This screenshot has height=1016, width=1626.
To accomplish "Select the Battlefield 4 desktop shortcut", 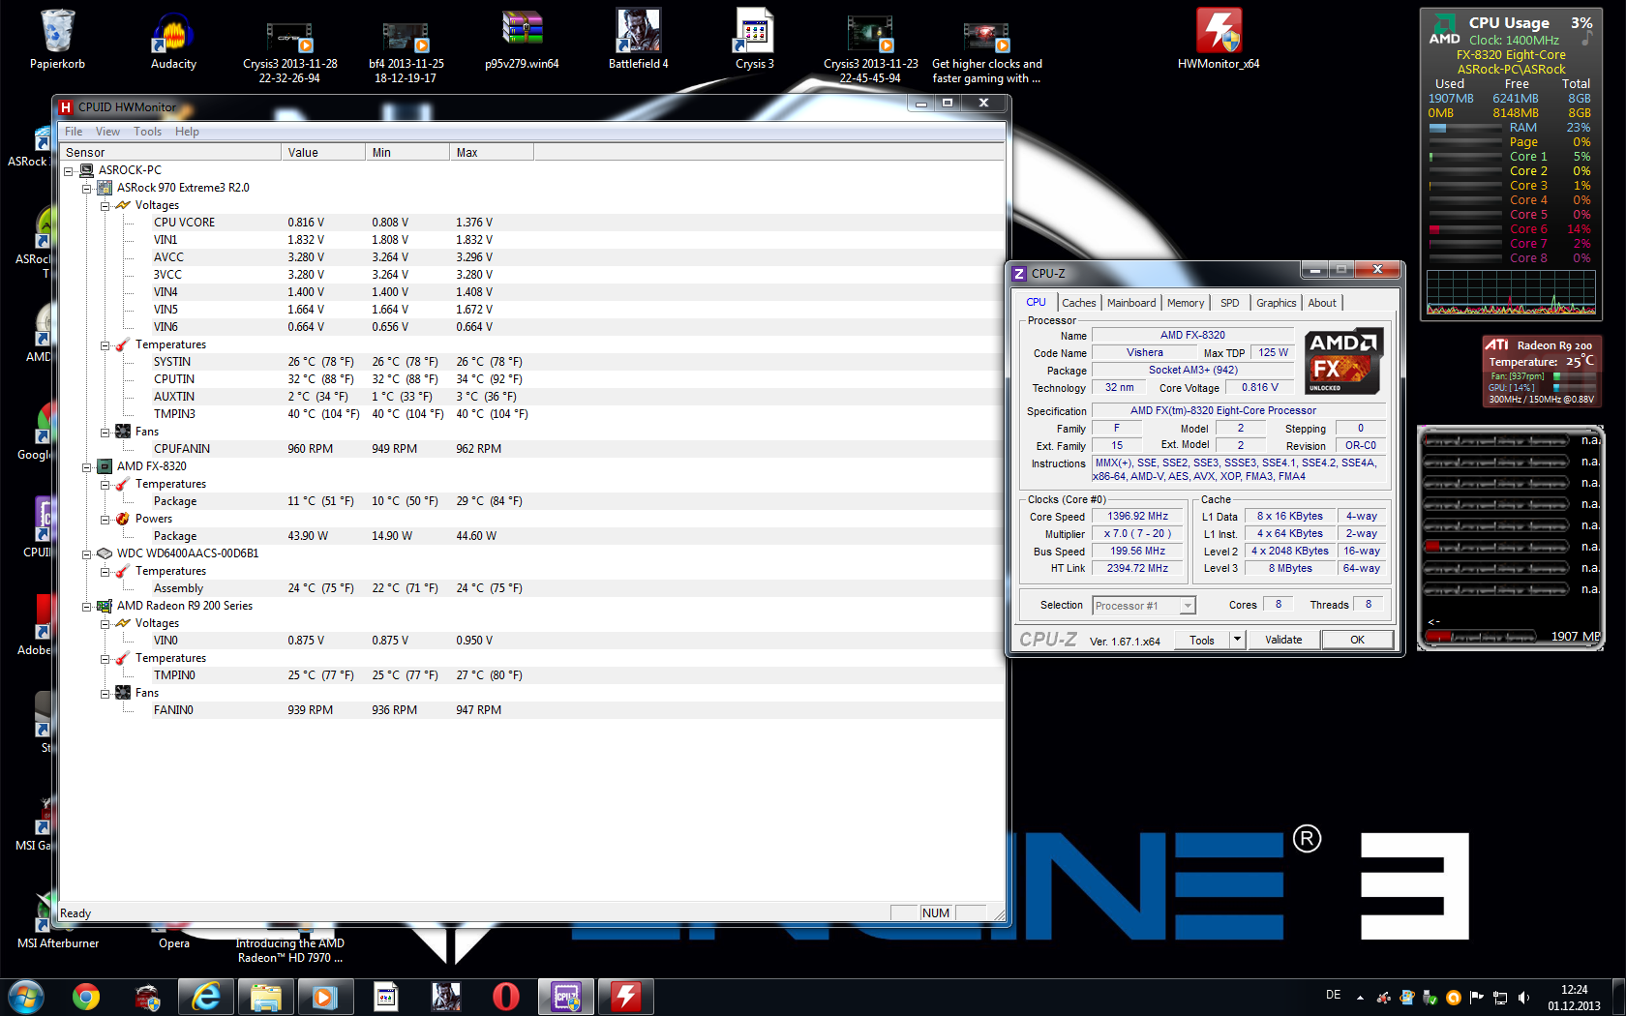I will (x=638, y=41).
